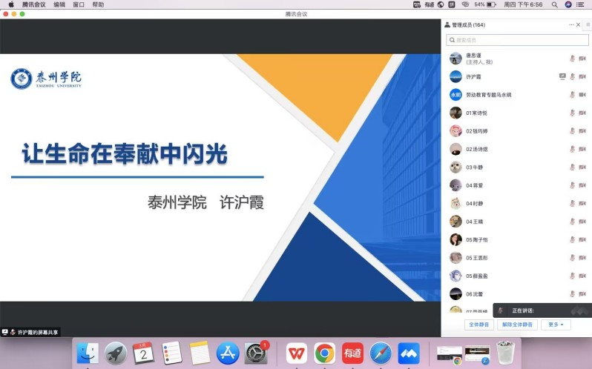This screenshot has height=369, width=592.
Task: Open Google Chrome from the dock
Action: (x=324, y=353)
